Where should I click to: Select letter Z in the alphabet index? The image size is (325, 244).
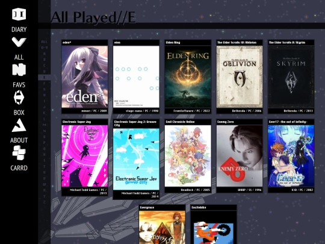coord(45,202)
